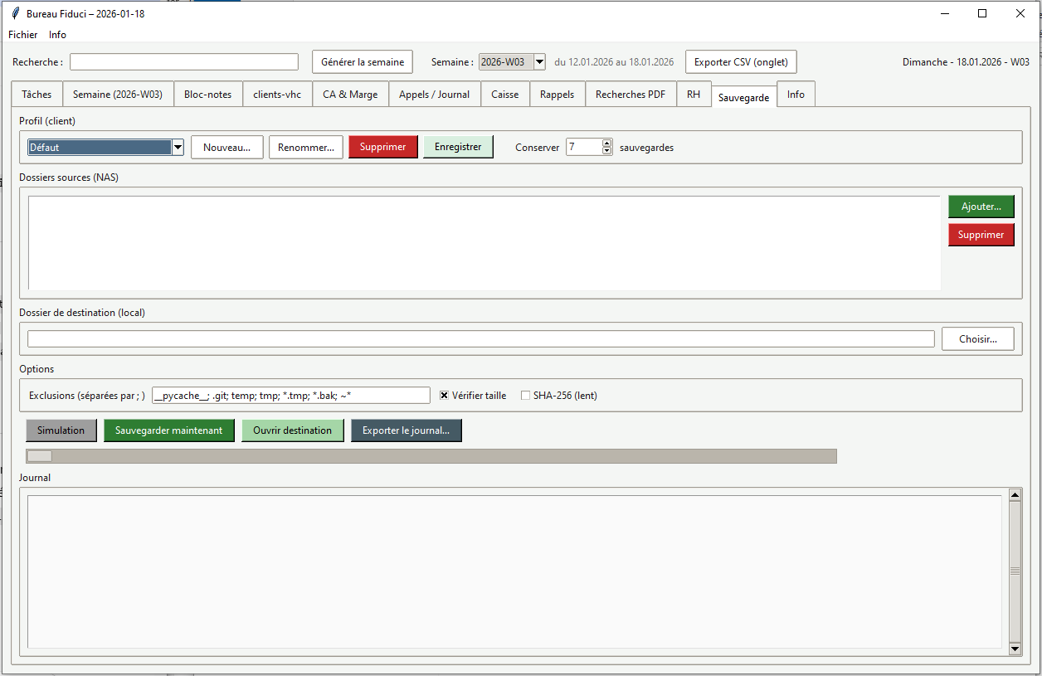Image resolution: width=1042 pixels, height=676 pixels.
Task: Select the Caisse tab
Action: point(504,94)
